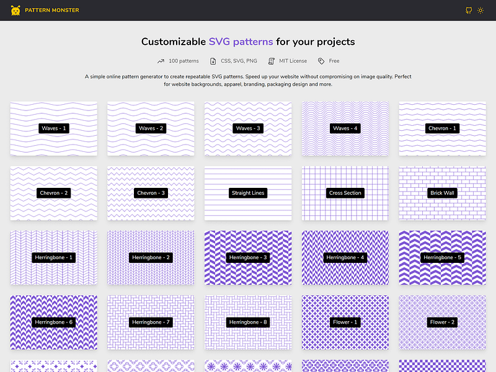The image size is (496, 372).
Task: Select the Flower - 2 pattern tile
Action: pos(442,322)
